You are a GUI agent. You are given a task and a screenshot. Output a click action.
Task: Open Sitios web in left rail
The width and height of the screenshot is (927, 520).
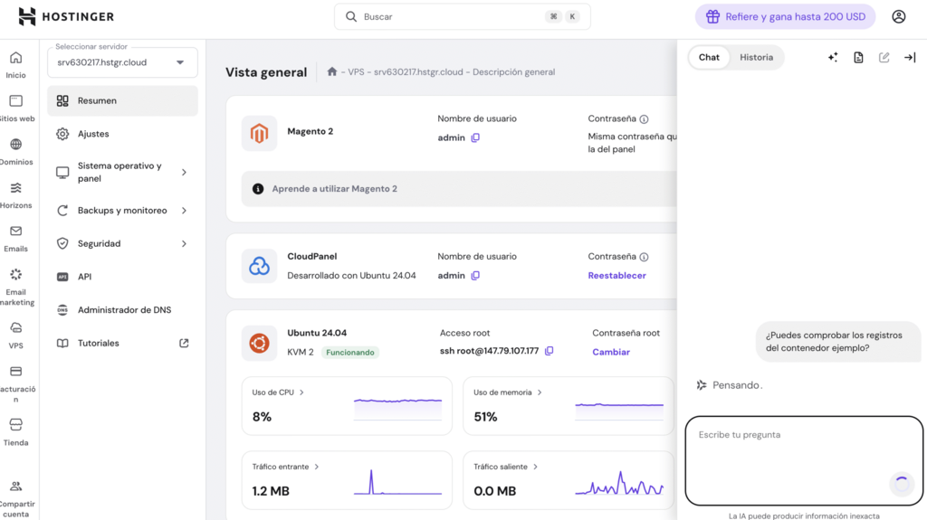point(16,109)
